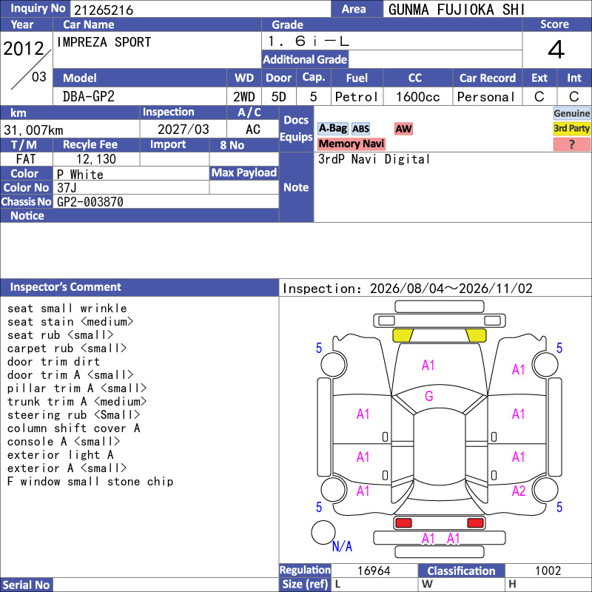This screenshot has width=592, height=592.
Task: Click the G mark on the windshield
Action: click(x=429, y=396)
